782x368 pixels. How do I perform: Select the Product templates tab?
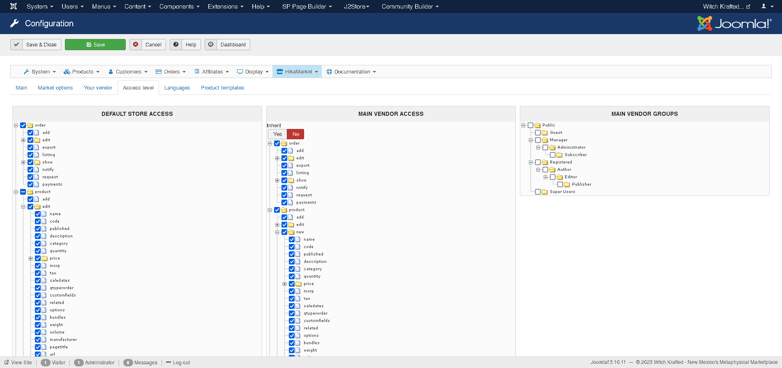point(222,87)
